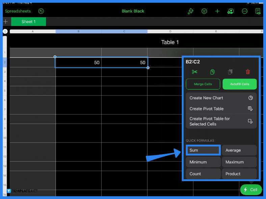Click the Undo arrow icon
The image size is (266, 199).
[41, 11]
